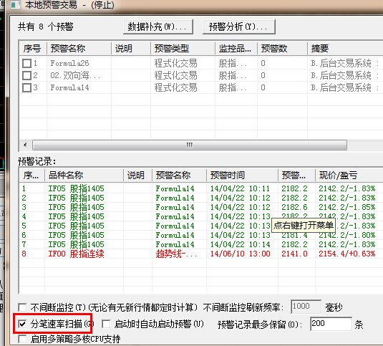Click the 预警记录最多保留 field showing 200
383x346 pixels.
pos(331,324)
